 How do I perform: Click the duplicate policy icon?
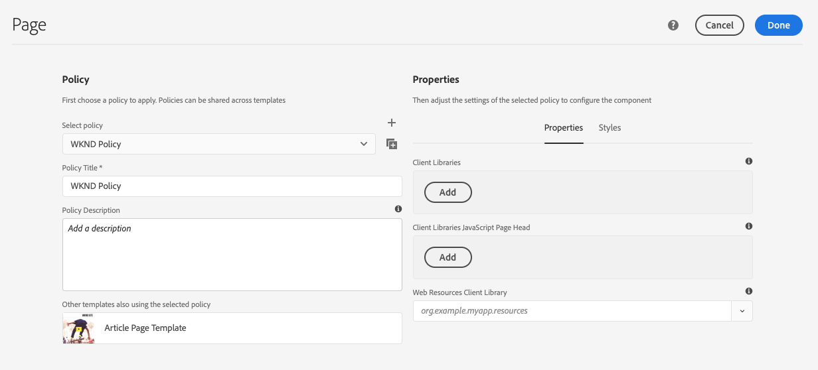coord(392,144)
